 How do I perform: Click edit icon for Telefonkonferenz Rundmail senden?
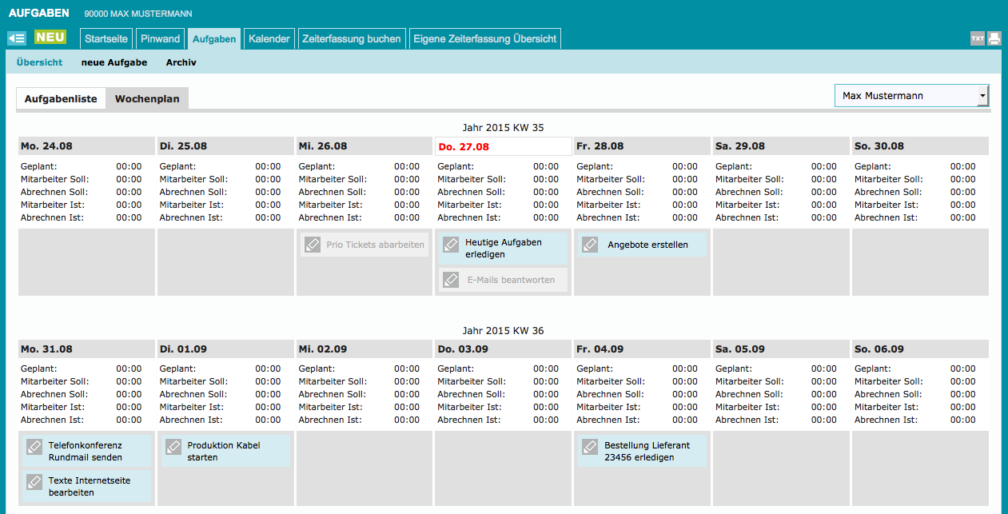click(x=34, y=447)
